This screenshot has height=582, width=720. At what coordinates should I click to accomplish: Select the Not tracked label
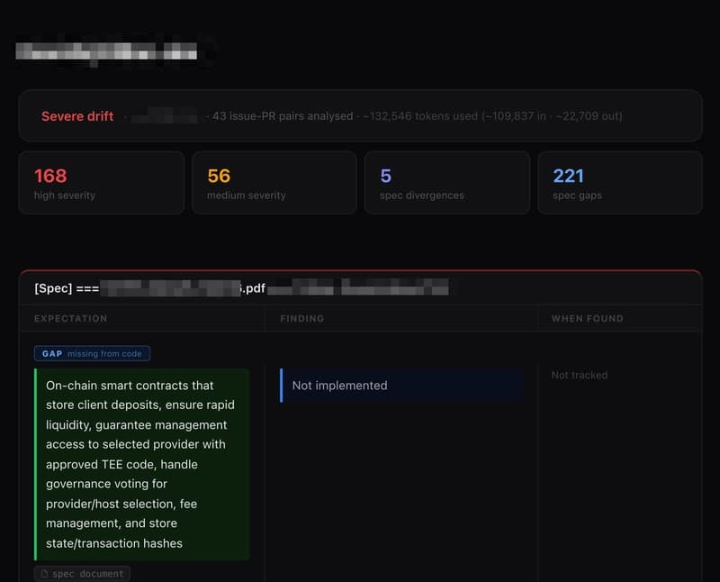point(579,375)
